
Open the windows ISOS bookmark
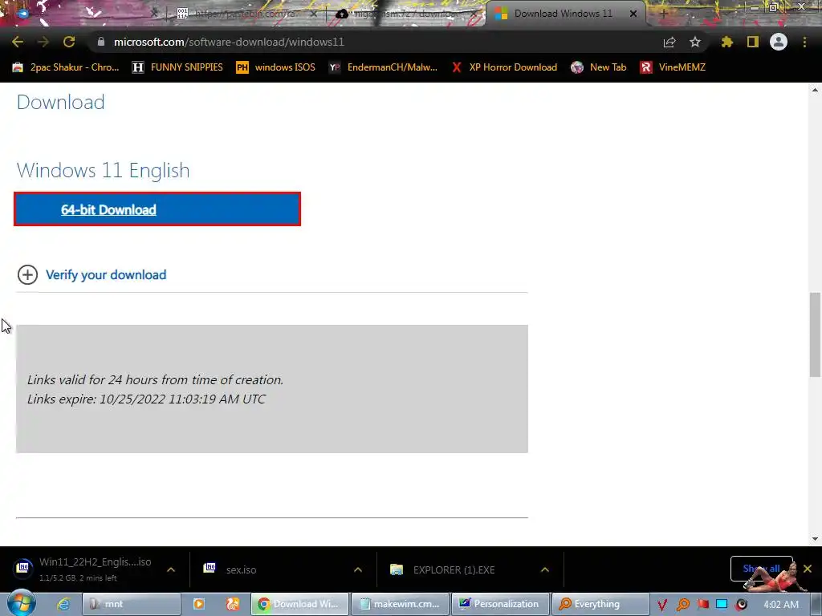[x=276, y=67]
